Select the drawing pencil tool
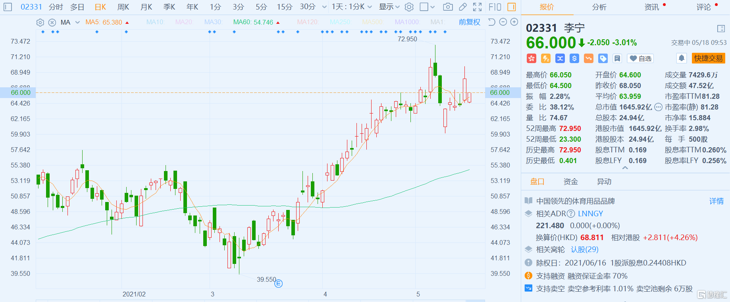The image size is (730, 302). (x=463, y=7)
